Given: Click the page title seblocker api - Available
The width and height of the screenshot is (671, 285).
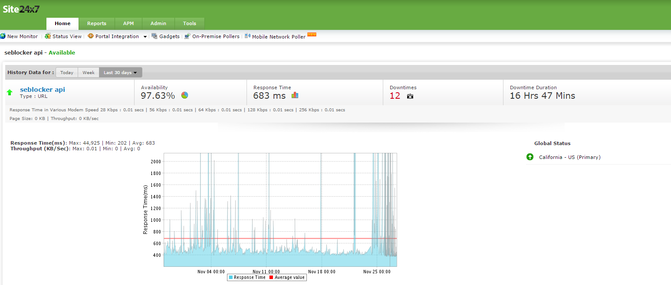Looking at the screenshot, I should [39, 52].
